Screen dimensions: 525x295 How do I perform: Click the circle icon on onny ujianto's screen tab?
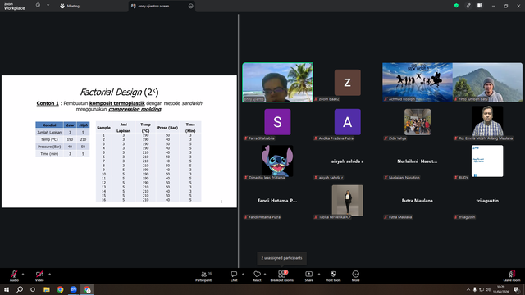click(191, 6)
